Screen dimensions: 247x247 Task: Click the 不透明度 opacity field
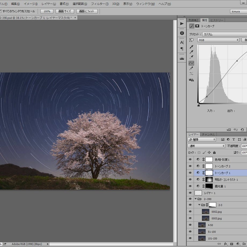coord(244,146)
